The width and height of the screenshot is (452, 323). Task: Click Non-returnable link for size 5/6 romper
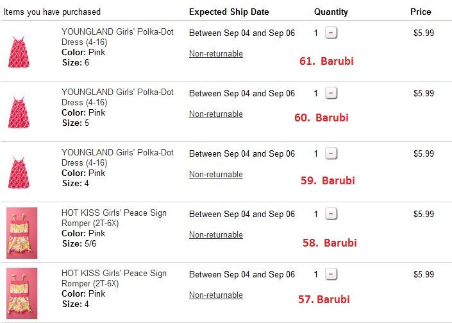click(215, 235)
